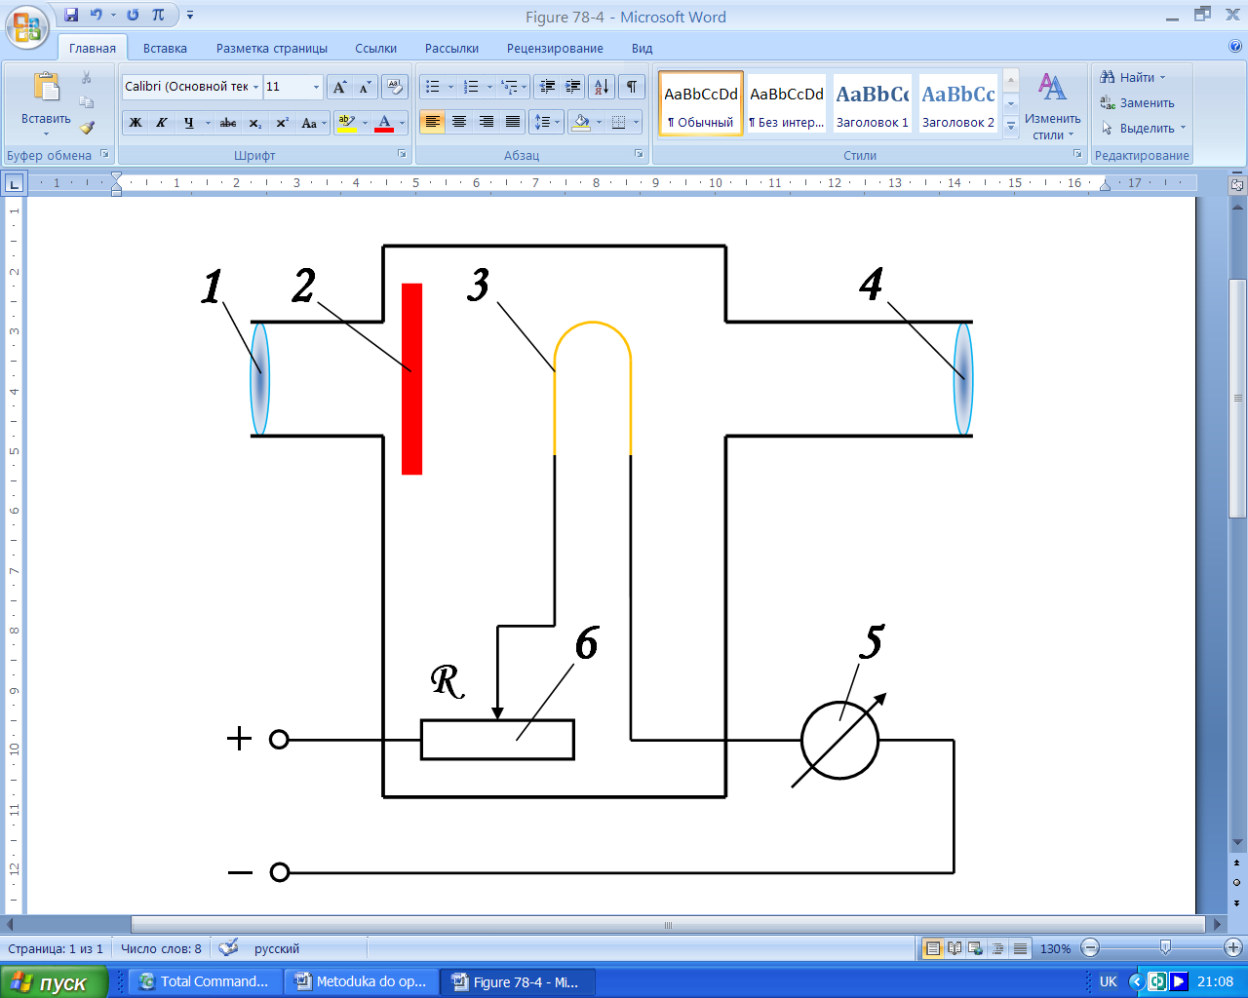Open the Ссылки tab
Image resolution: width=1248 pixels, height=998 pixels.
(375, 48)
